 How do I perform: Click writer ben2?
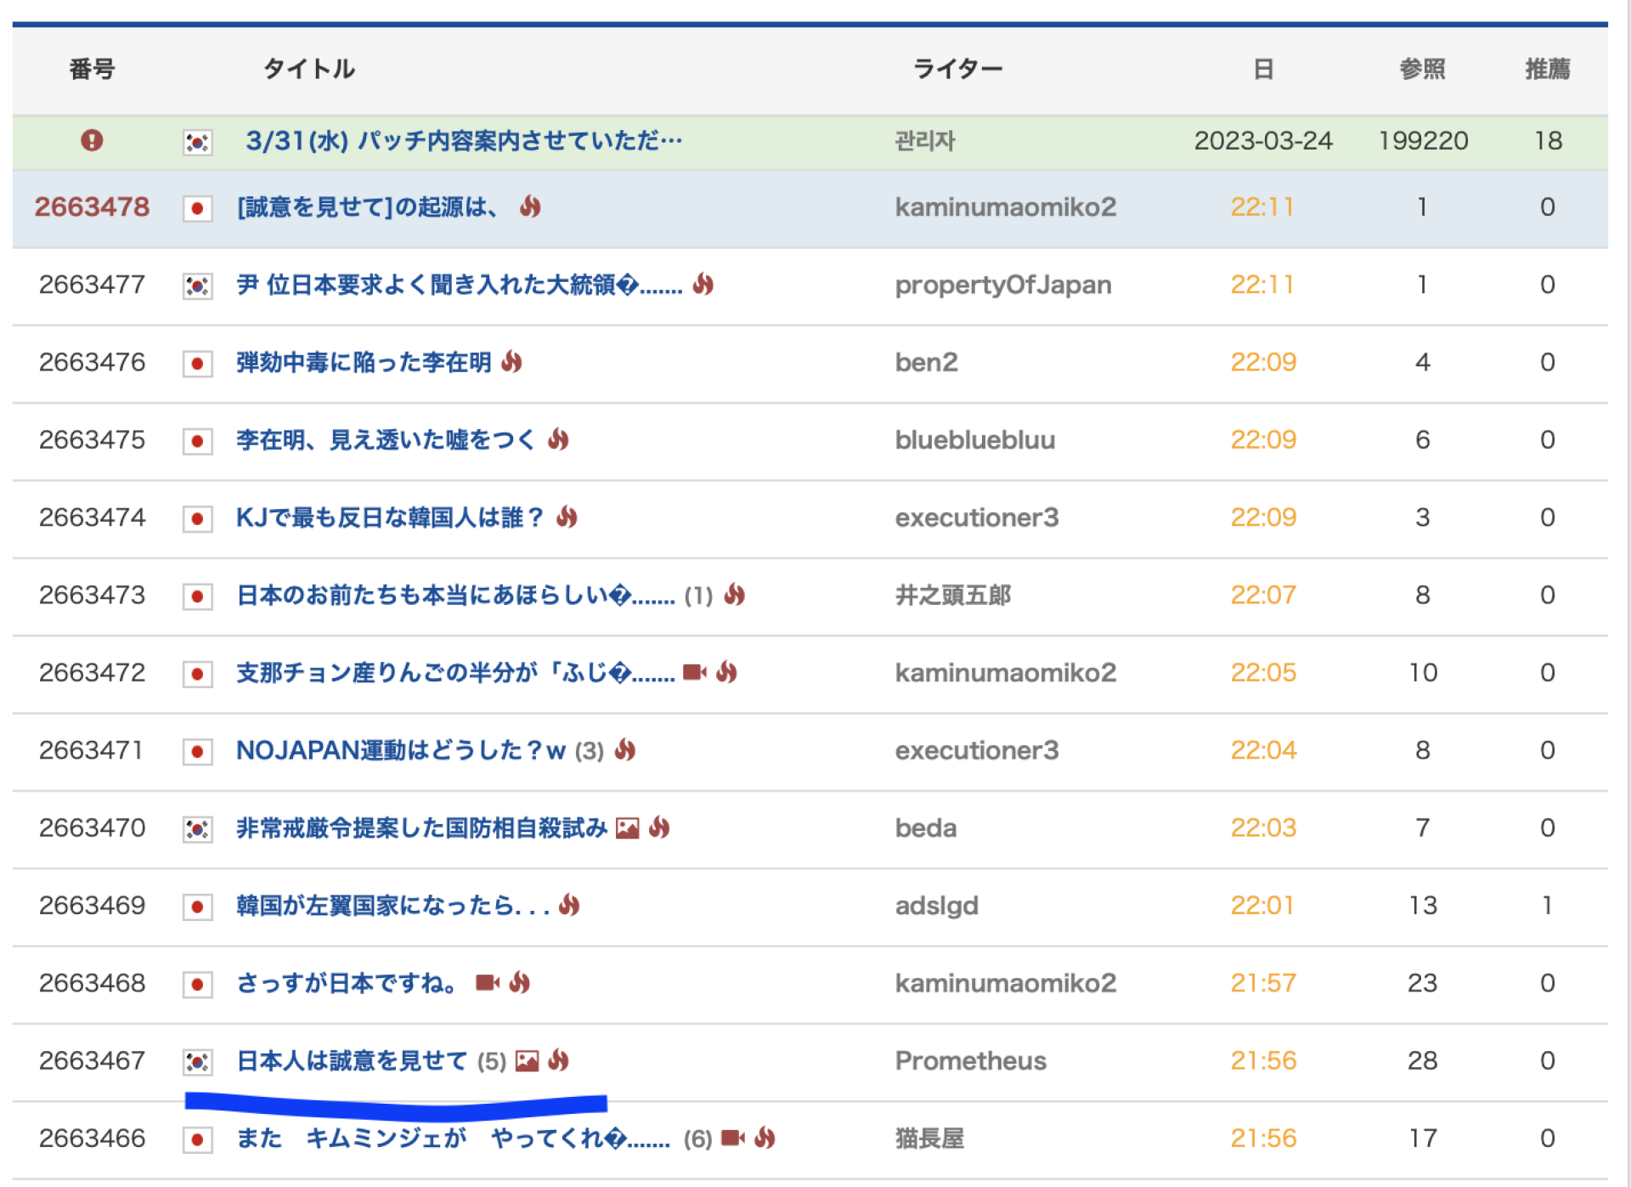[x=927, y=362]
